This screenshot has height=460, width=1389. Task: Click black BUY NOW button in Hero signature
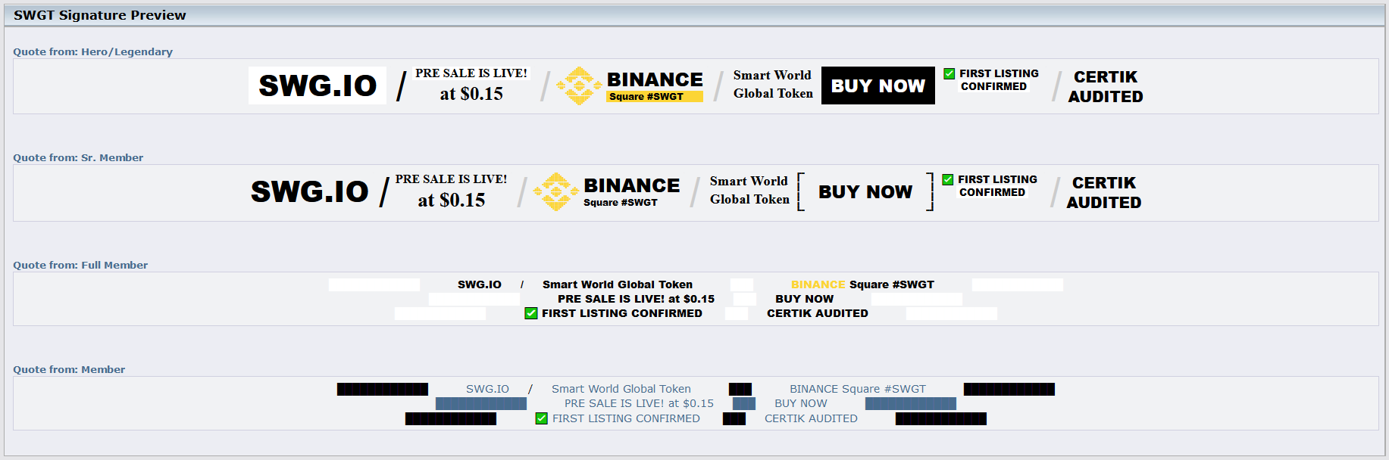click(878, 85)
